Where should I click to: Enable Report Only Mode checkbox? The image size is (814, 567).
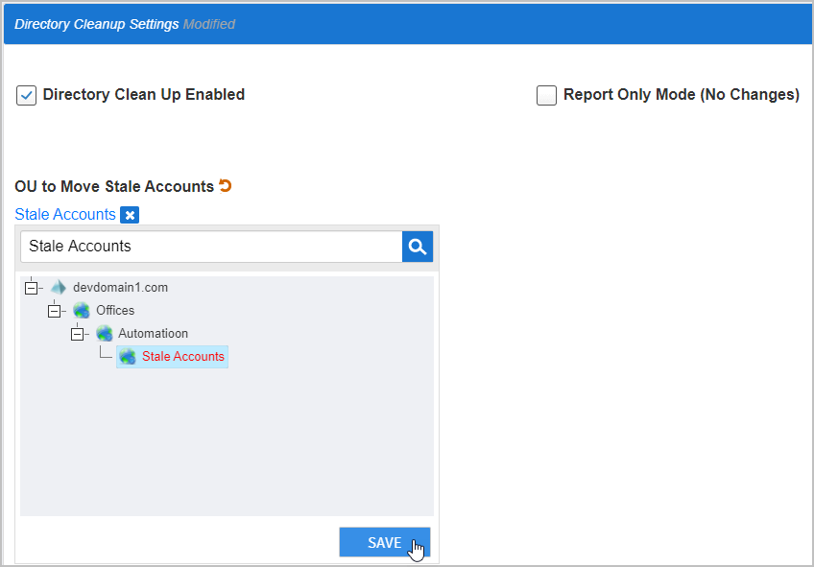(546, 96)
